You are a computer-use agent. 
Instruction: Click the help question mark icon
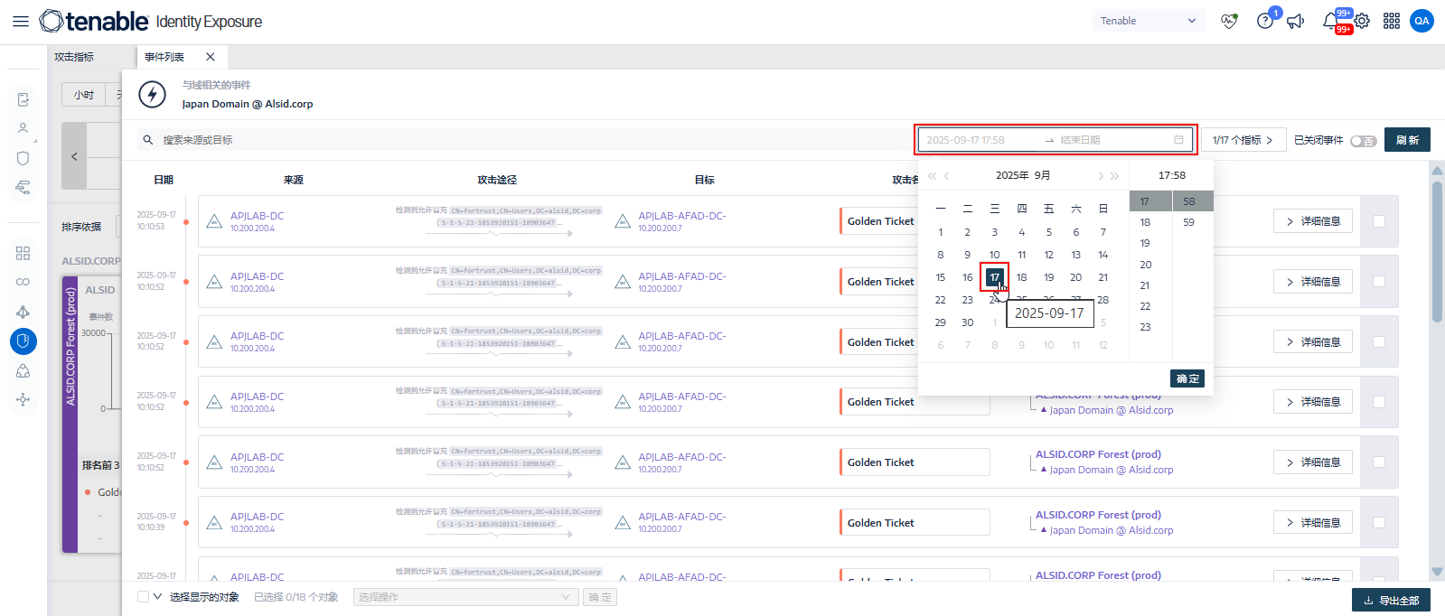point(1265,21)
